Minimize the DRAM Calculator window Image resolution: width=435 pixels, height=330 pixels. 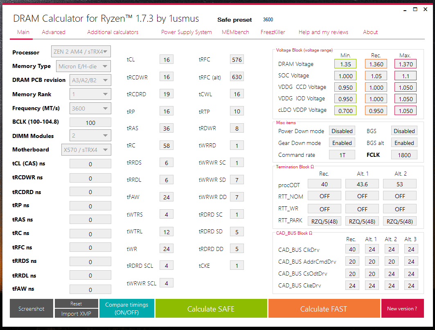pyautogui.click(x=405, y=9)
